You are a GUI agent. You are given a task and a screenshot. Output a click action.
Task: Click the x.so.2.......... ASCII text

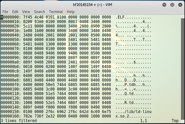click(x=133, y=116)
